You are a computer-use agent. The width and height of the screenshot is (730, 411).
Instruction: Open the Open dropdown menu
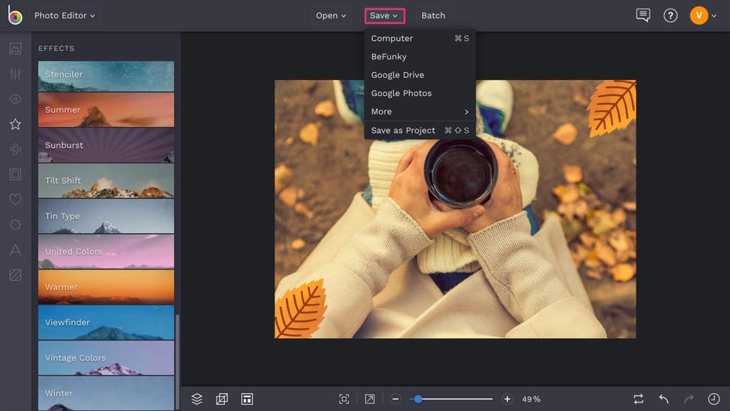tap(331, 15)
